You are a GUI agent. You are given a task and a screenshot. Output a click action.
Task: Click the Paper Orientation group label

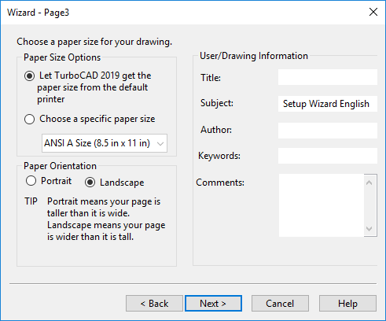[x=60, y=166]
